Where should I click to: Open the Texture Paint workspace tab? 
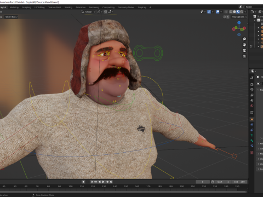tap(54, 7)
